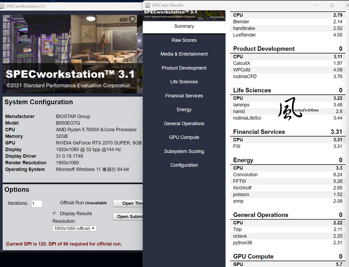View Financial Services in the sidebar
349x267 pixels.
tap(184, 96)
